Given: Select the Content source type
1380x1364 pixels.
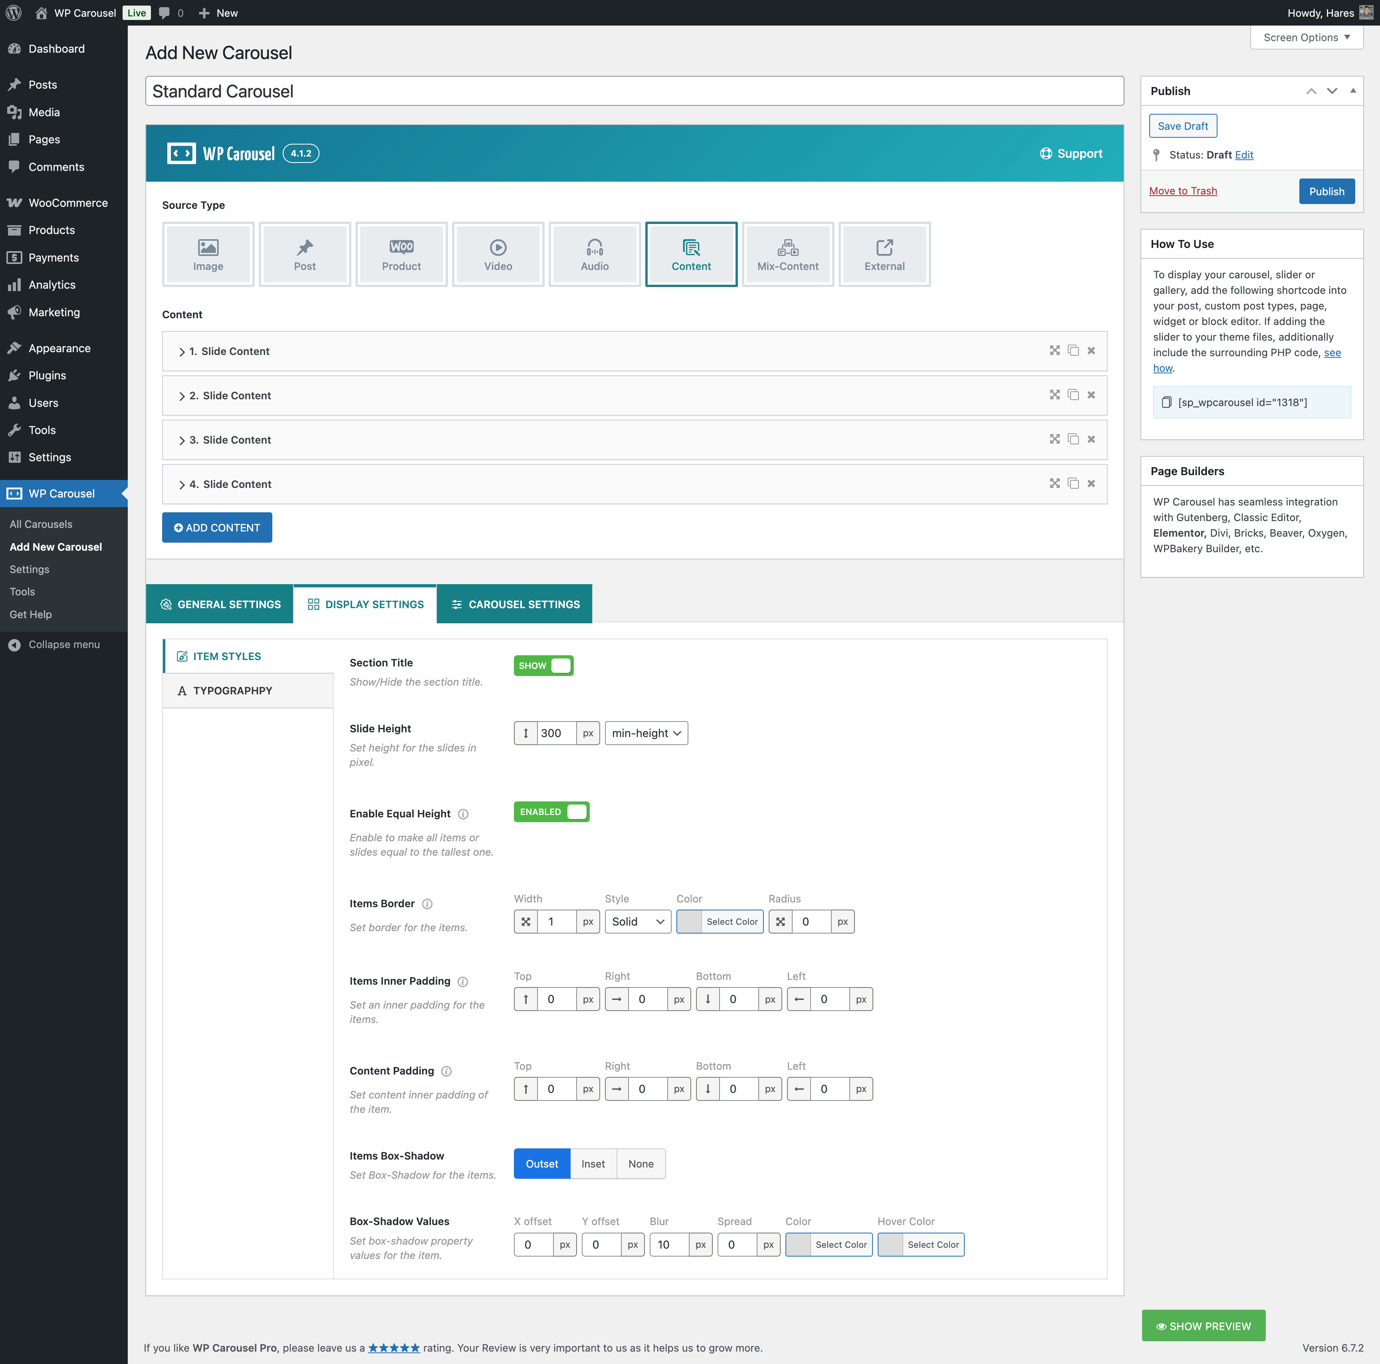Looking at the screenshot, I should [x=691, y=254].
